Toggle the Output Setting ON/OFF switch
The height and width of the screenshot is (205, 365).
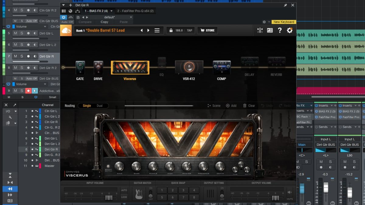point(222,193)
